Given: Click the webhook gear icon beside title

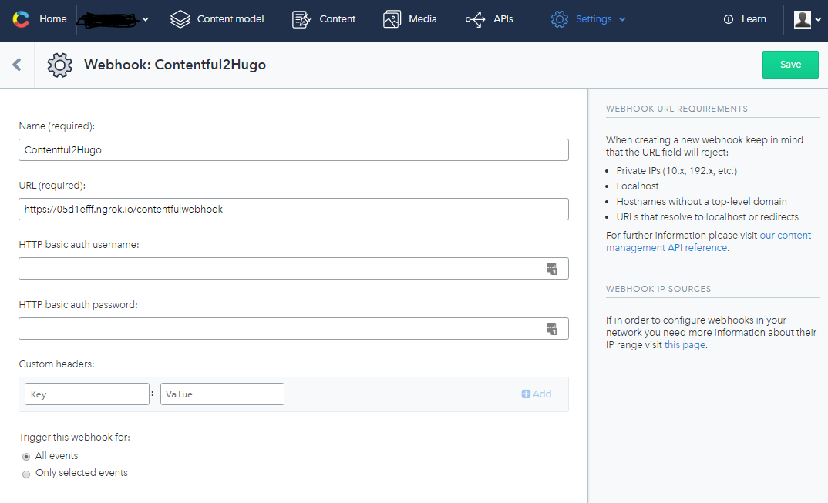Looking at the screenshot, I should pyautogui.click(x=59, y=65).
